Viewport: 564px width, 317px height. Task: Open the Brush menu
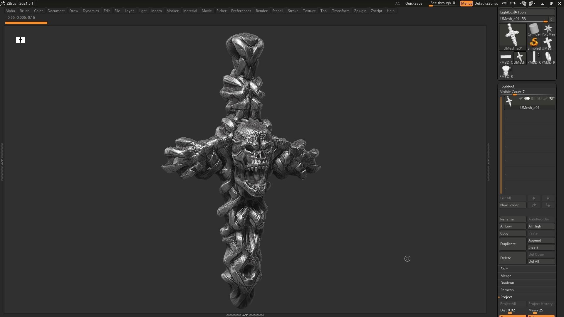24,11
